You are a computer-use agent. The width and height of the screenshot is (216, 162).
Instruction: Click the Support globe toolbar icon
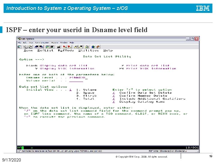(93, 47)
